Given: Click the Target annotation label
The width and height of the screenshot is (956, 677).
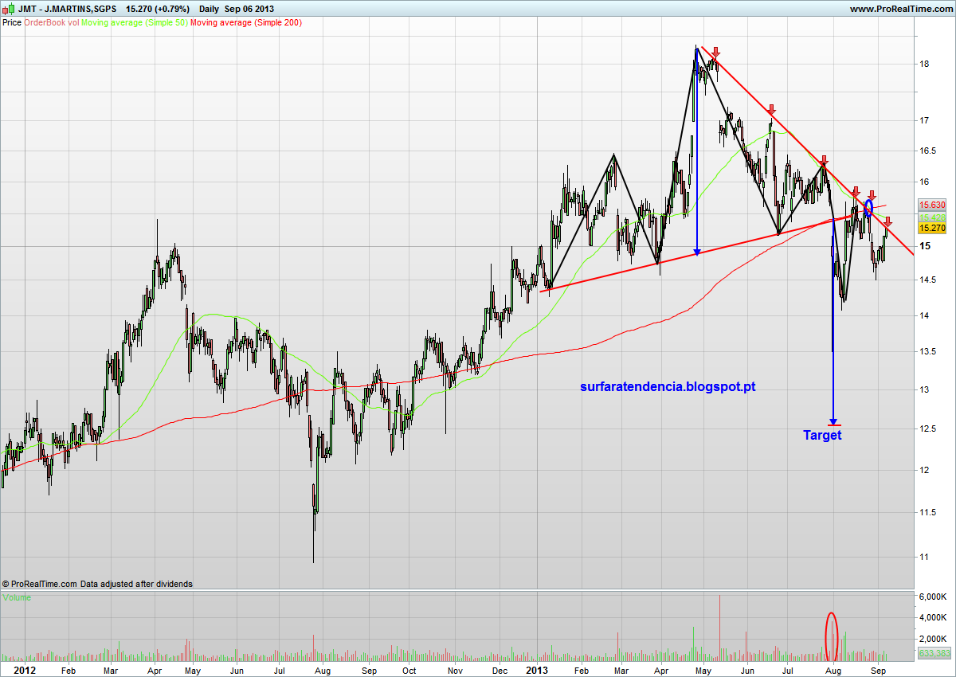Looking at the screenshot, I should 822,435.
